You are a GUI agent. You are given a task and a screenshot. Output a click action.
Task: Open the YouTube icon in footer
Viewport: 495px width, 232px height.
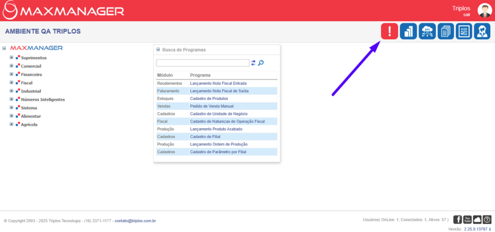(467, 219)
